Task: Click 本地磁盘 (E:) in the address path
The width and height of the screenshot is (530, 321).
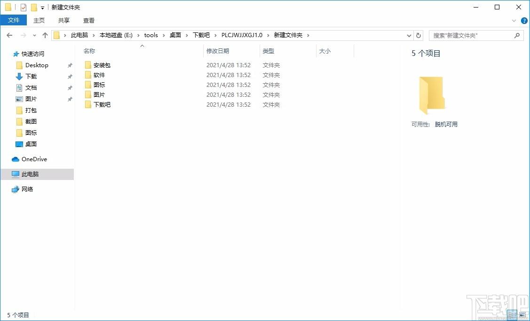Action: click(116, 35)
